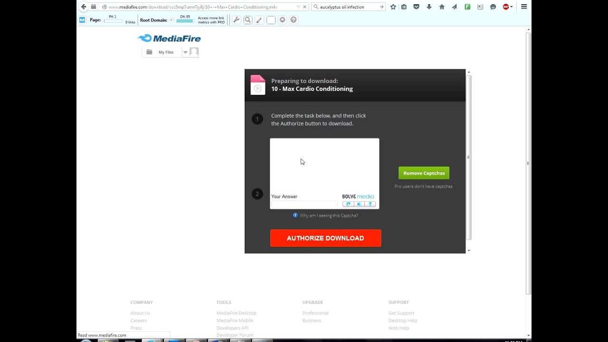Open the chat bubble icon in toolbar

click(x=493, y=7)
